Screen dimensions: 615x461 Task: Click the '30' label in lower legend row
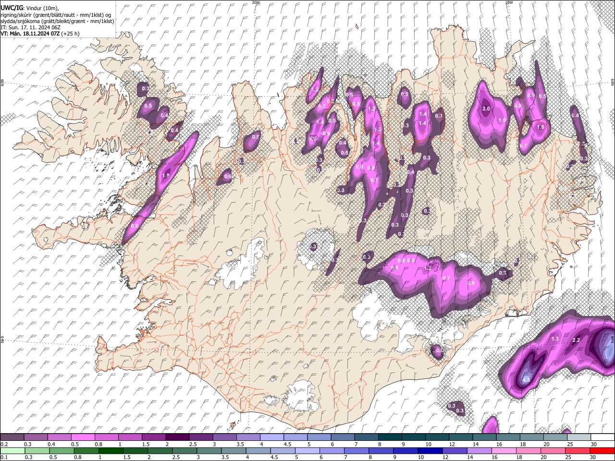[594, 458]
